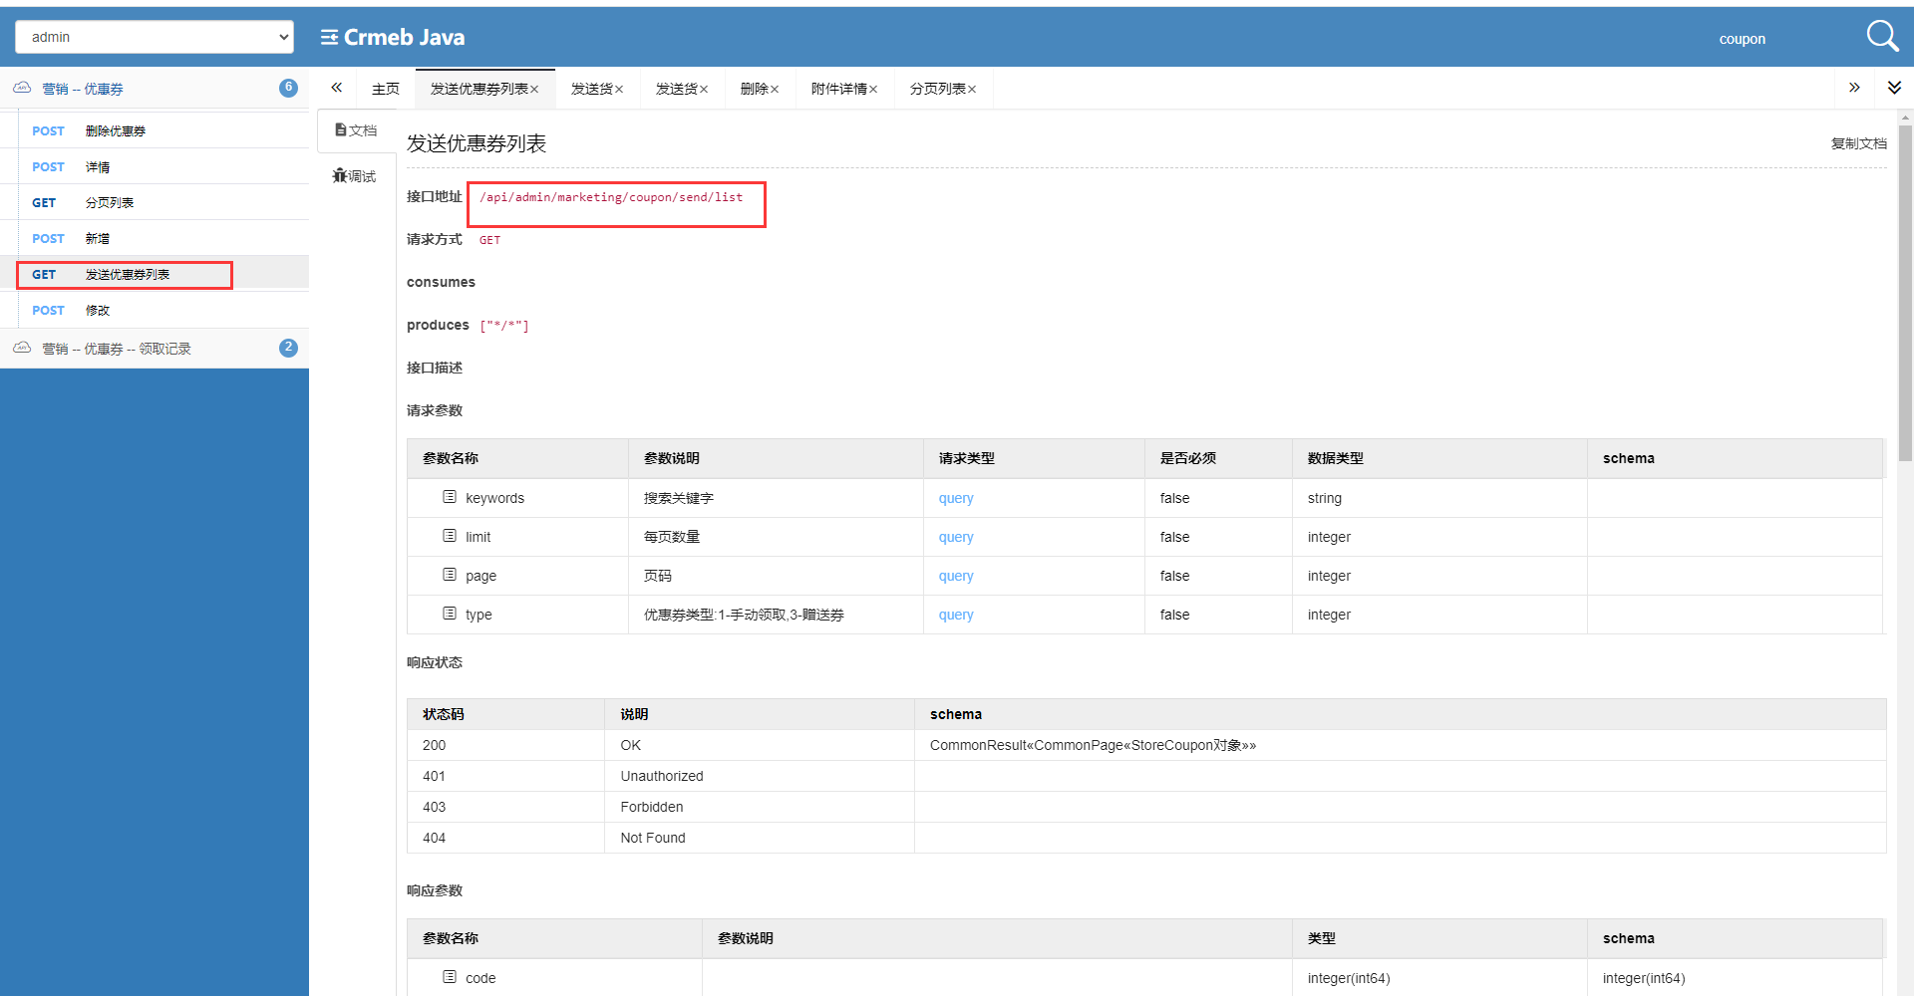
Task: Click cloud icon of 营销 -- 优惠券 group
Action: [22, 88]
